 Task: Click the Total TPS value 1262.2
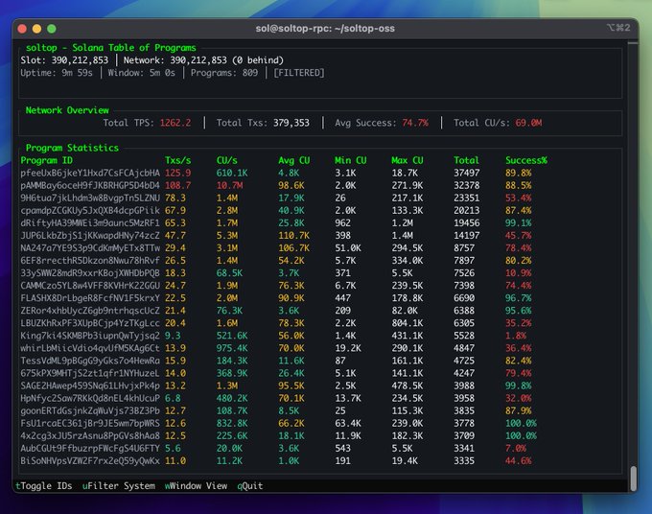click(175, 123)
